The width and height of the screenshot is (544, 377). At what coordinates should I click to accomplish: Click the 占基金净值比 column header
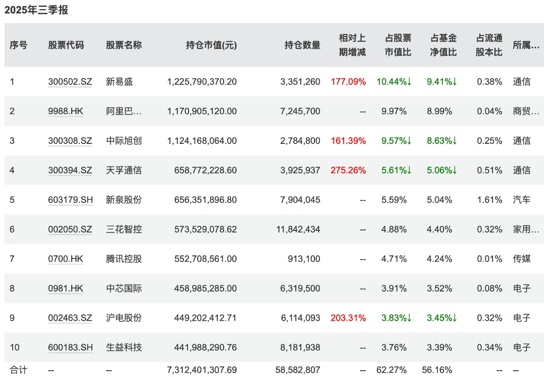point(444,45)
